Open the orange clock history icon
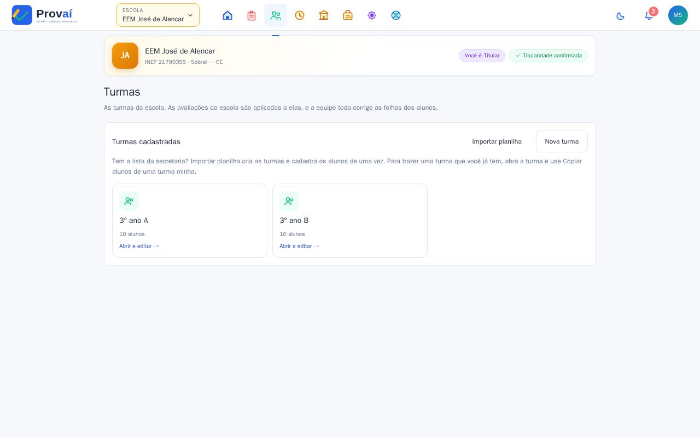700x437 pixels. point(300,15)
